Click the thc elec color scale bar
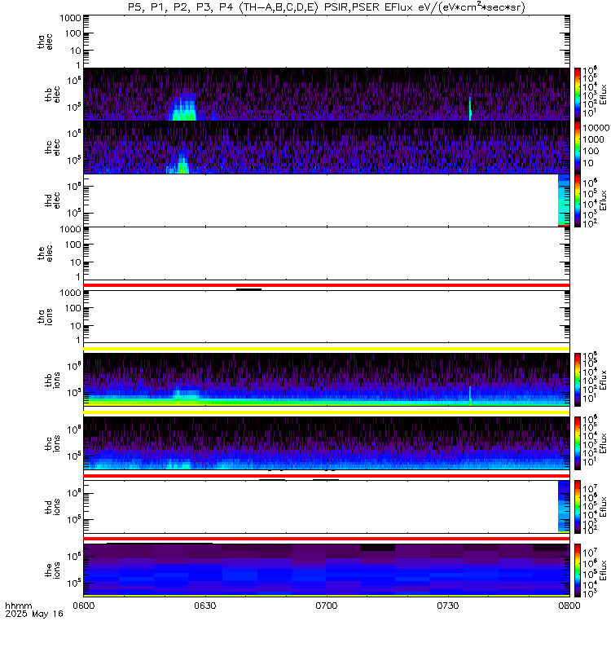The image size is (611, 652). [578, 148]
